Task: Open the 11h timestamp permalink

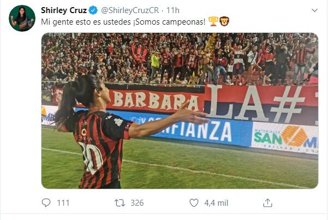Action: click(x=173, y=10)
